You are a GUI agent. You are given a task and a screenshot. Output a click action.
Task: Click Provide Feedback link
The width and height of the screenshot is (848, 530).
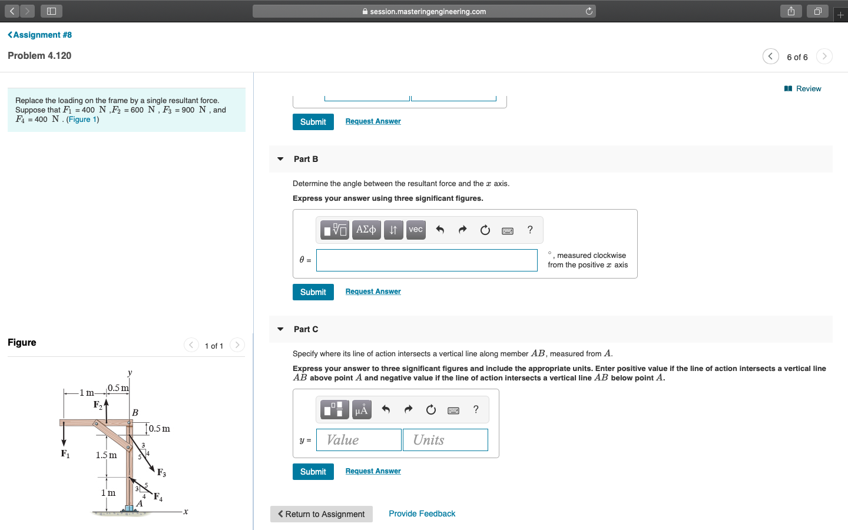point(422,514)
